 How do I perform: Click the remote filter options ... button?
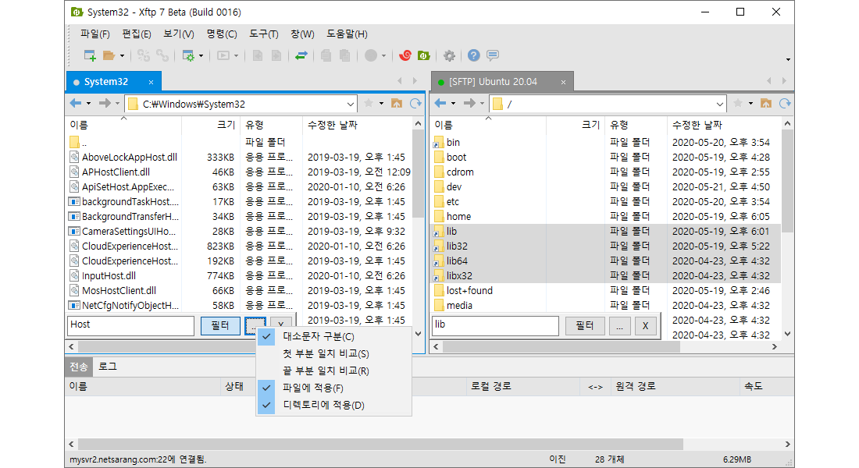click(x=619, y=326)
